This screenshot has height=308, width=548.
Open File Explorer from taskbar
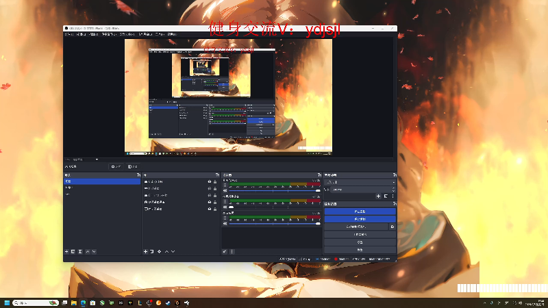pyautogui.click(x=74, y=303)
